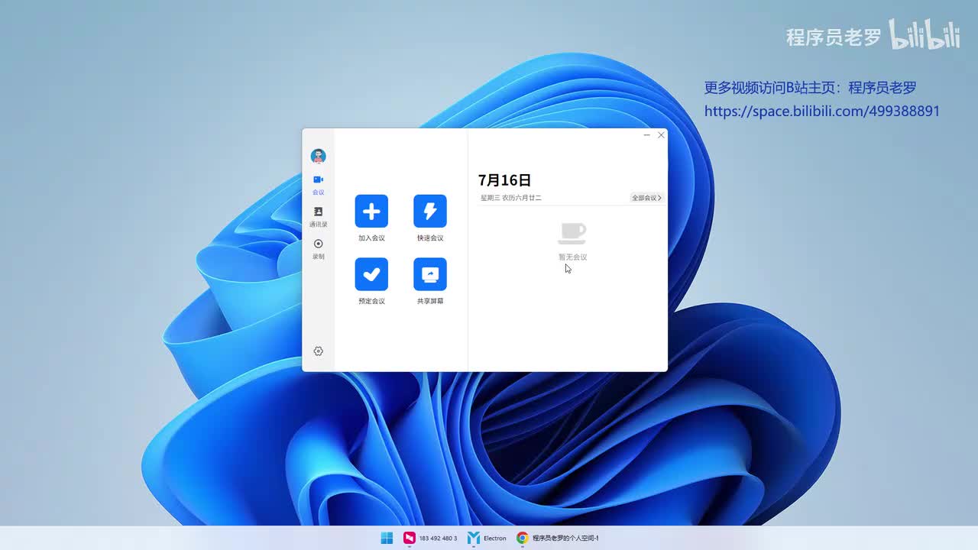Image resolution: width=978 pixels, height=550 pixels.
Task: Click the 加入会议 plus icon
Action: click(371, 212)
